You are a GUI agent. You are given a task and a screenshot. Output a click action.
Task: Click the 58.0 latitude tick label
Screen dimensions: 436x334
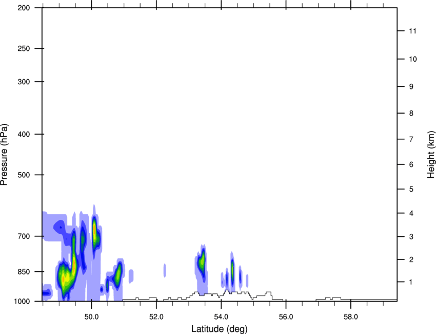point(351,317)
